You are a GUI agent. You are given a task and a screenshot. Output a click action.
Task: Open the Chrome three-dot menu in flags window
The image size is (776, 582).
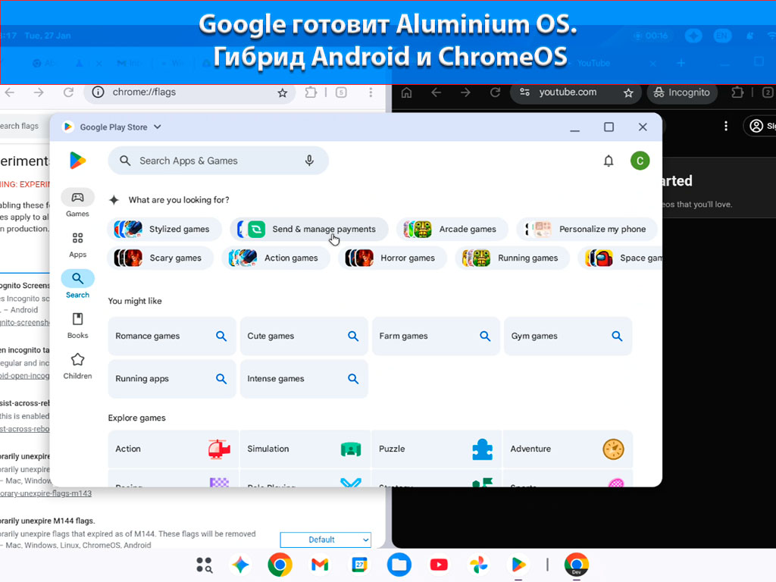[371, 92]
